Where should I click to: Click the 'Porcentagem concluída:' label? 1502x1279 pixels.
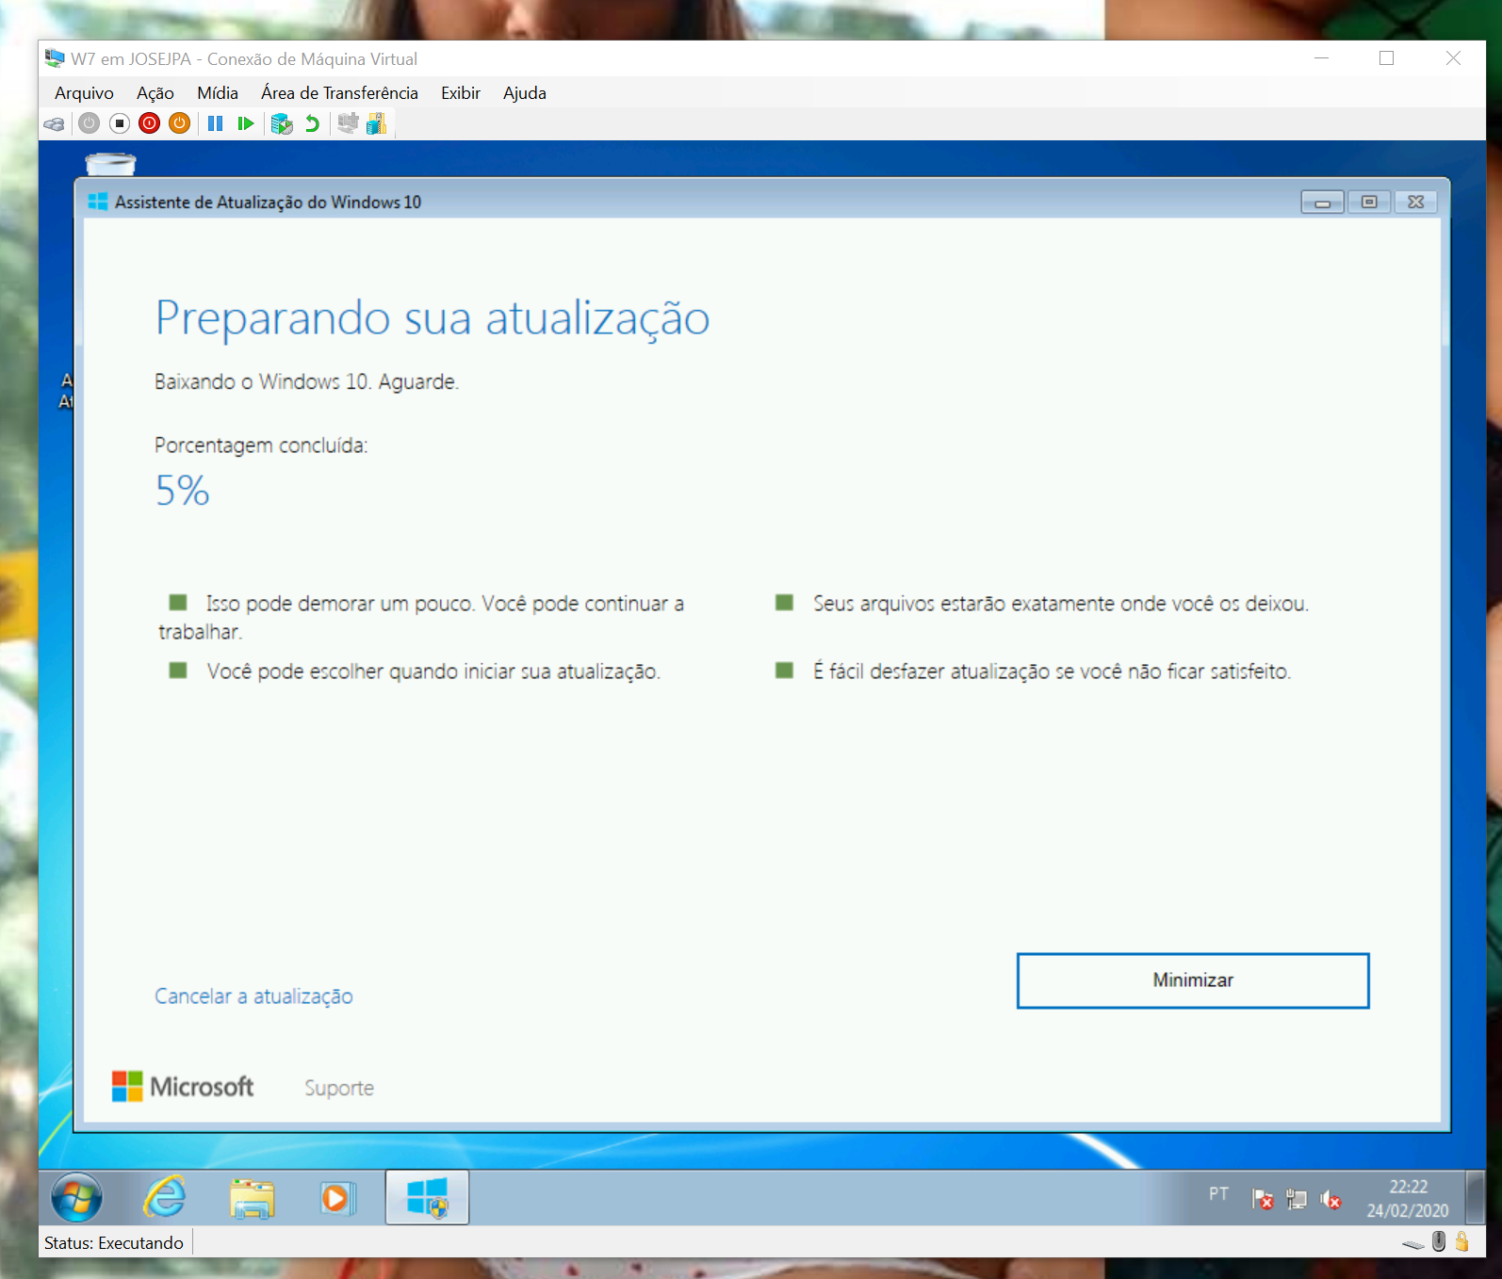click(x=261, y=445)
